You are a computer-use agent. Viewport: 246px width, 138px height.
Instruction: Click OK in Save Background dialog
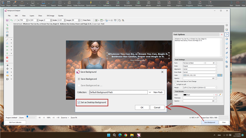pos(142,108)
